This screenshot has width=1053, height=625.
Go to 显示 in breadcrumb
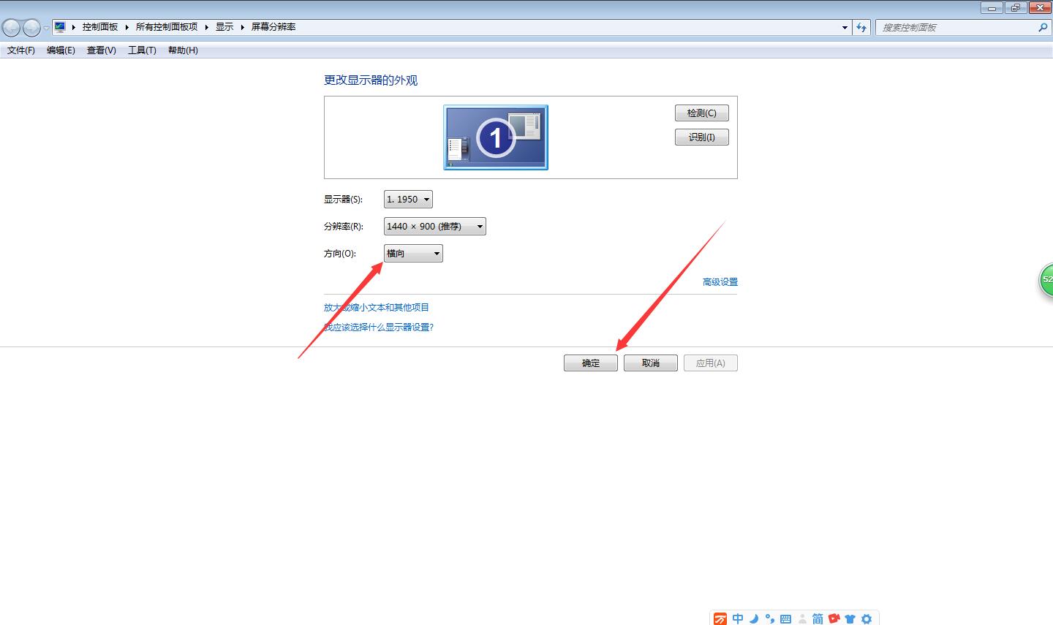[x=224, y=27]
